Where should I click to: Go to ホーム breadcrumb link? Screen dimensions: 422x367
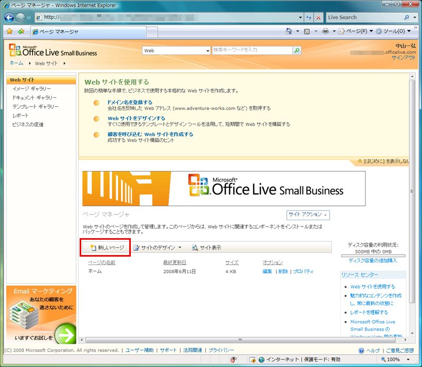16,63
